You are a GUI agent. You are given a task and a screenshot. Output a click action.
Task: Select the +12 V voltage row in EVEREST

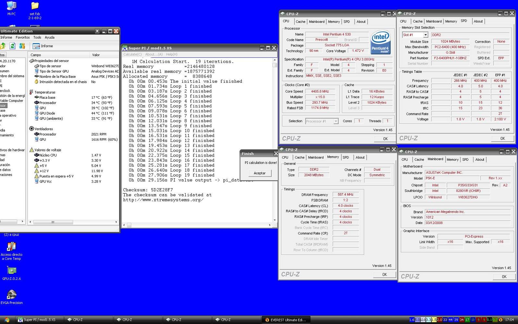(74, 171)
